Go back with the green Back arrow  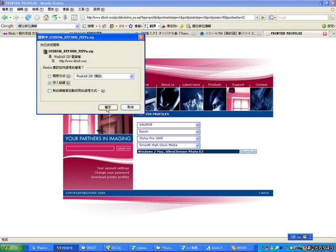5,17
